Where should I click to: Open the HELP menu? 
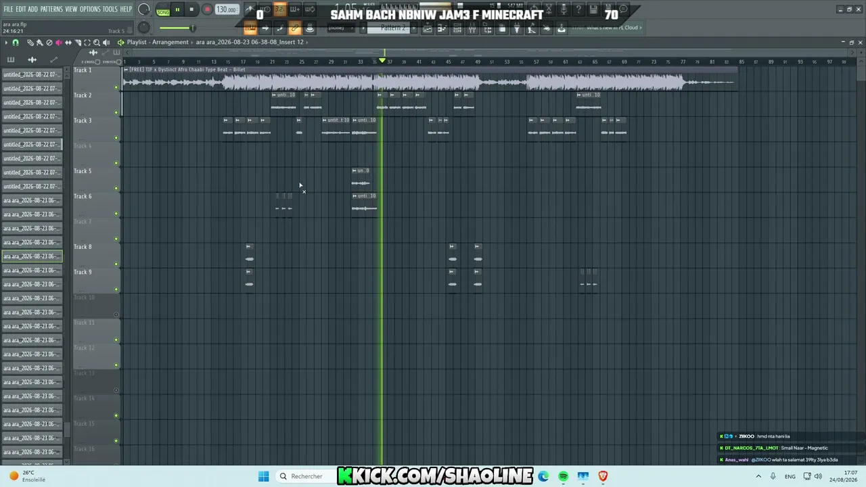click(126, 9)
